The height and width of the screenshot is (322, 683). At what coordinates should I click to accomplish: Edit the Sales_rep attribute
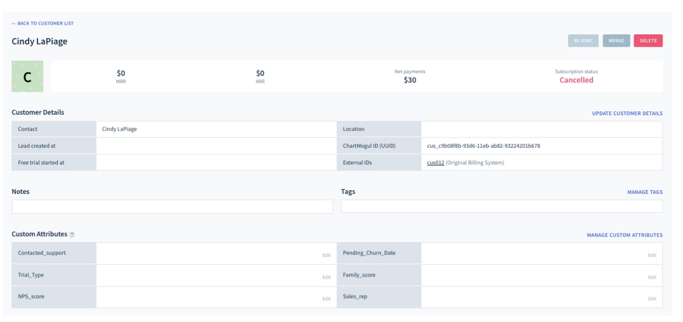coord(652,299)
